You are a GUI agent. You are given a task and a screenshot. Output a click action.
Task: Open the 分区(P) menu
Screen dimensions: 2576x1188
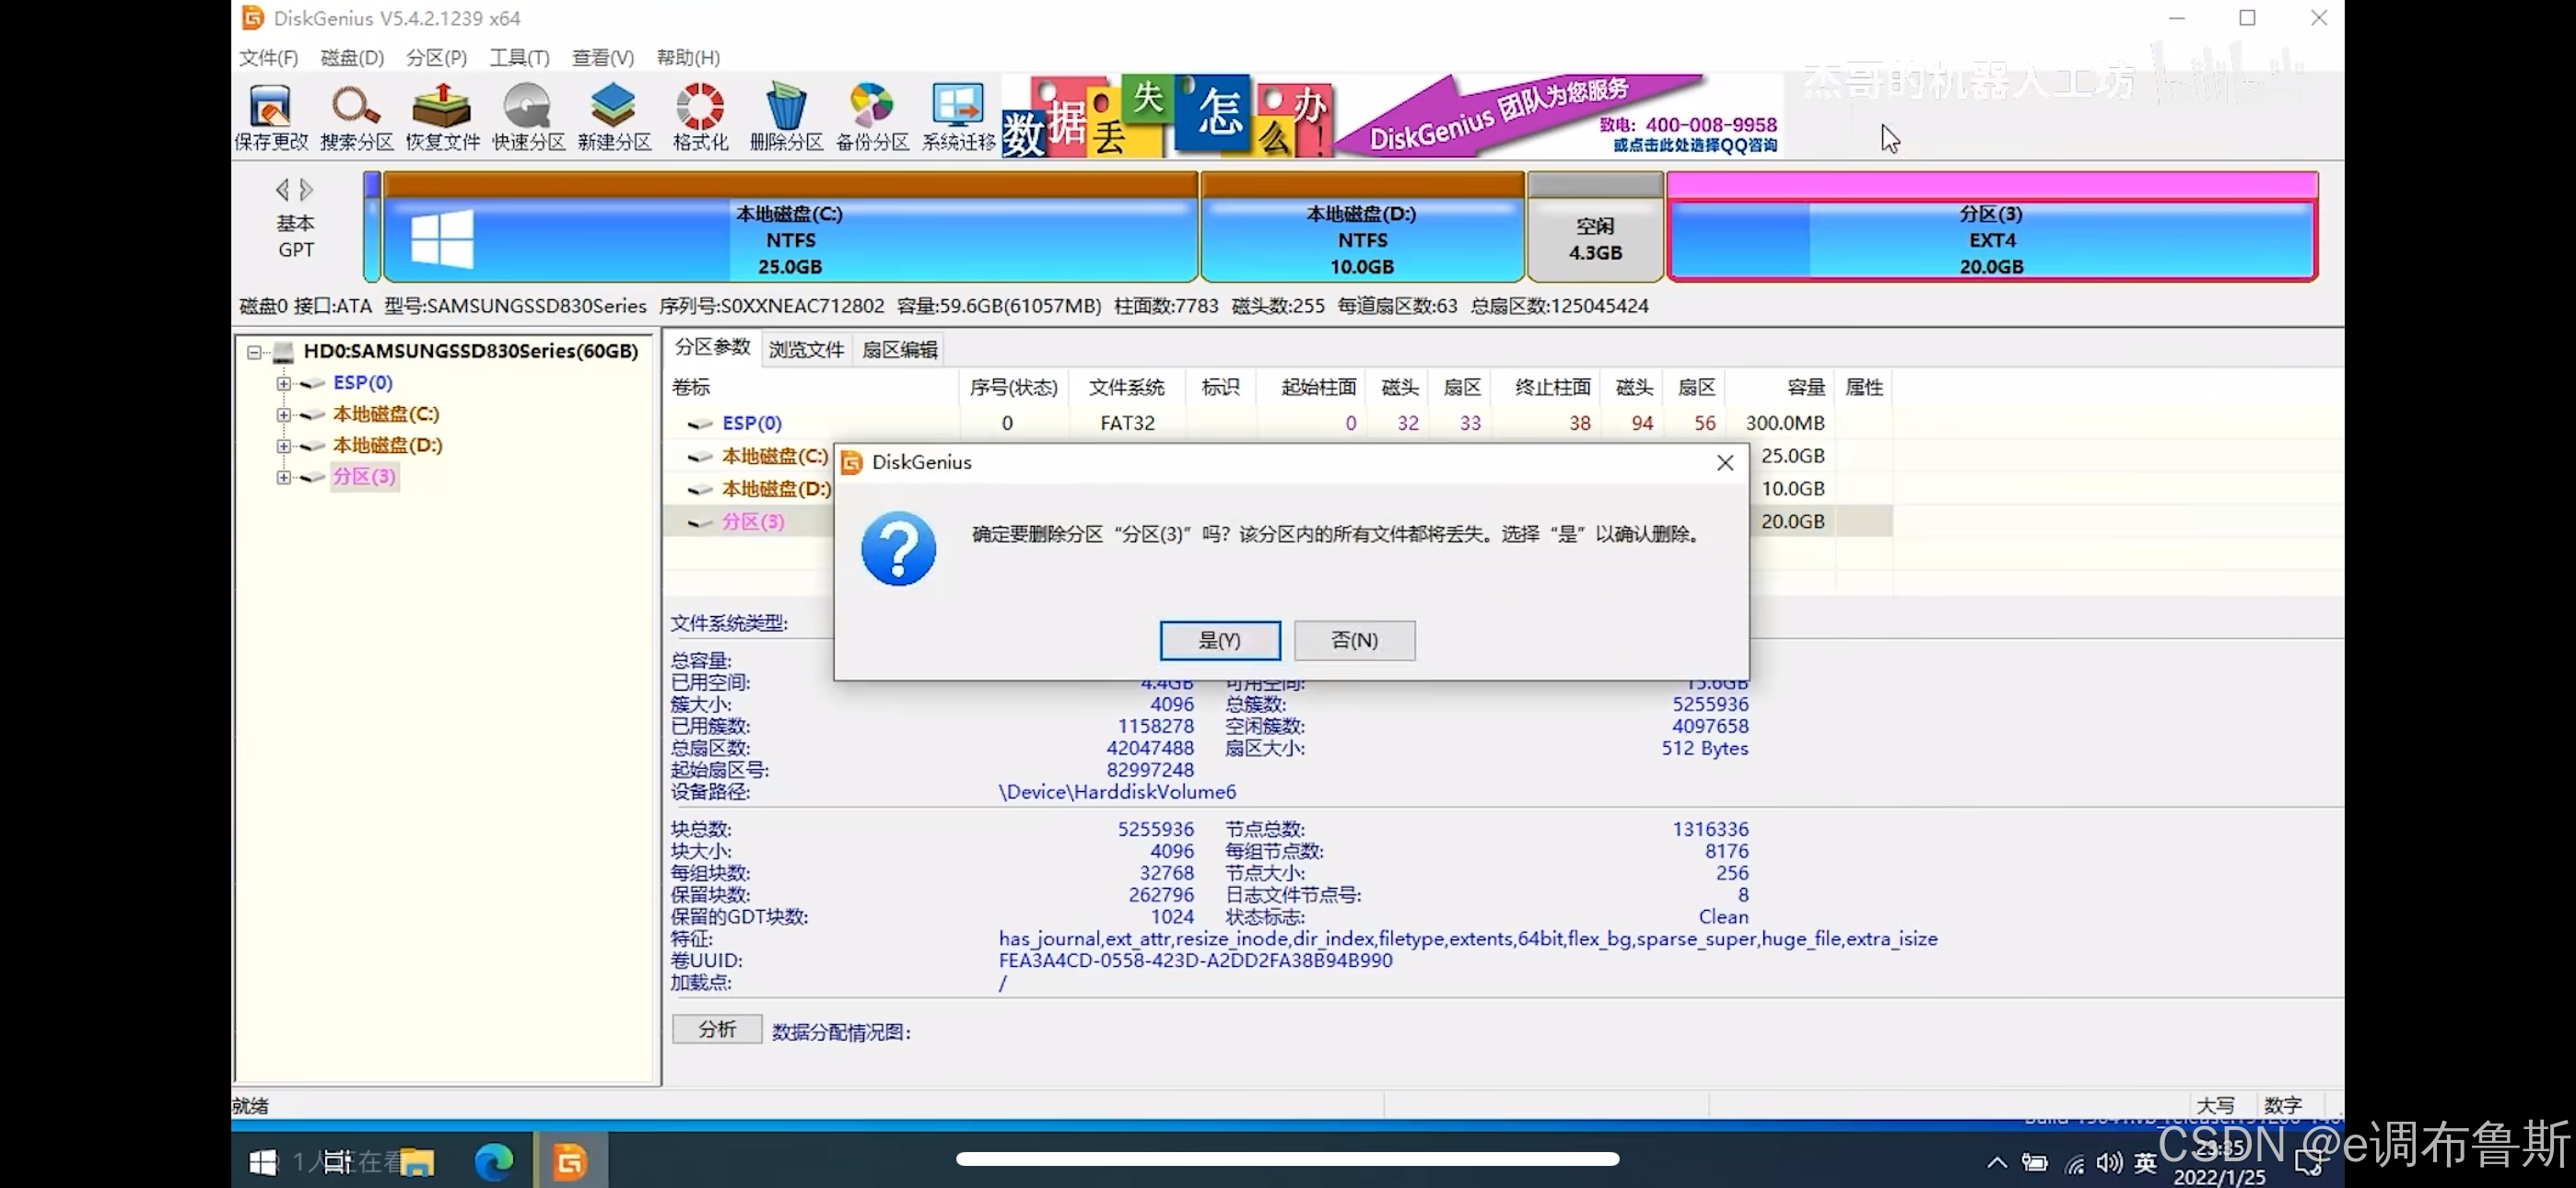(437, 58)
